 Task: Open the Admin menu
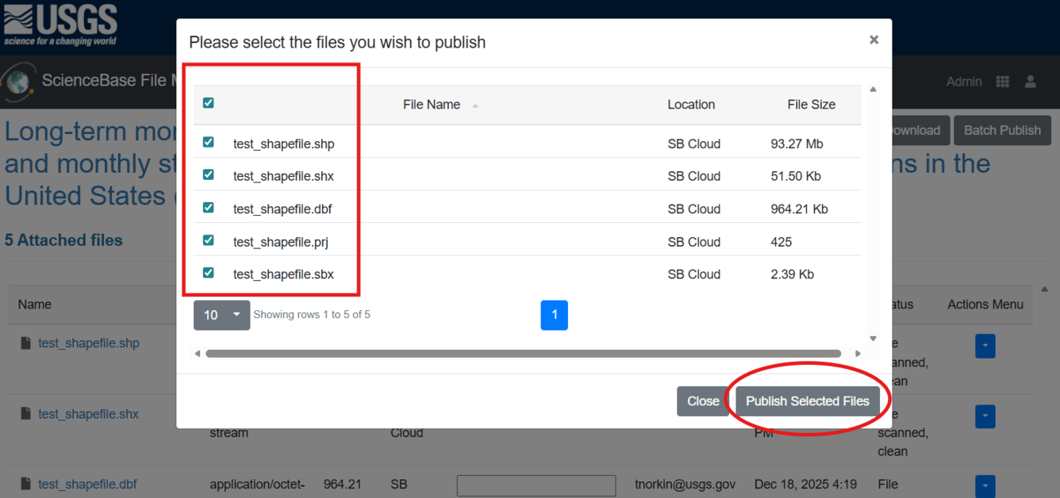[x=963, y=82]
